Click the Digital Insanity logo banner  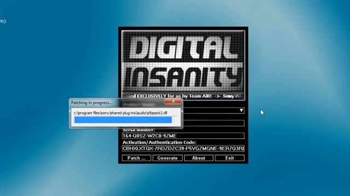183,62
